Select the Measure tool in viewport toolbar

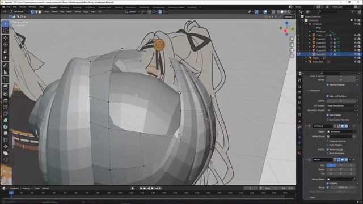point(5,72)
